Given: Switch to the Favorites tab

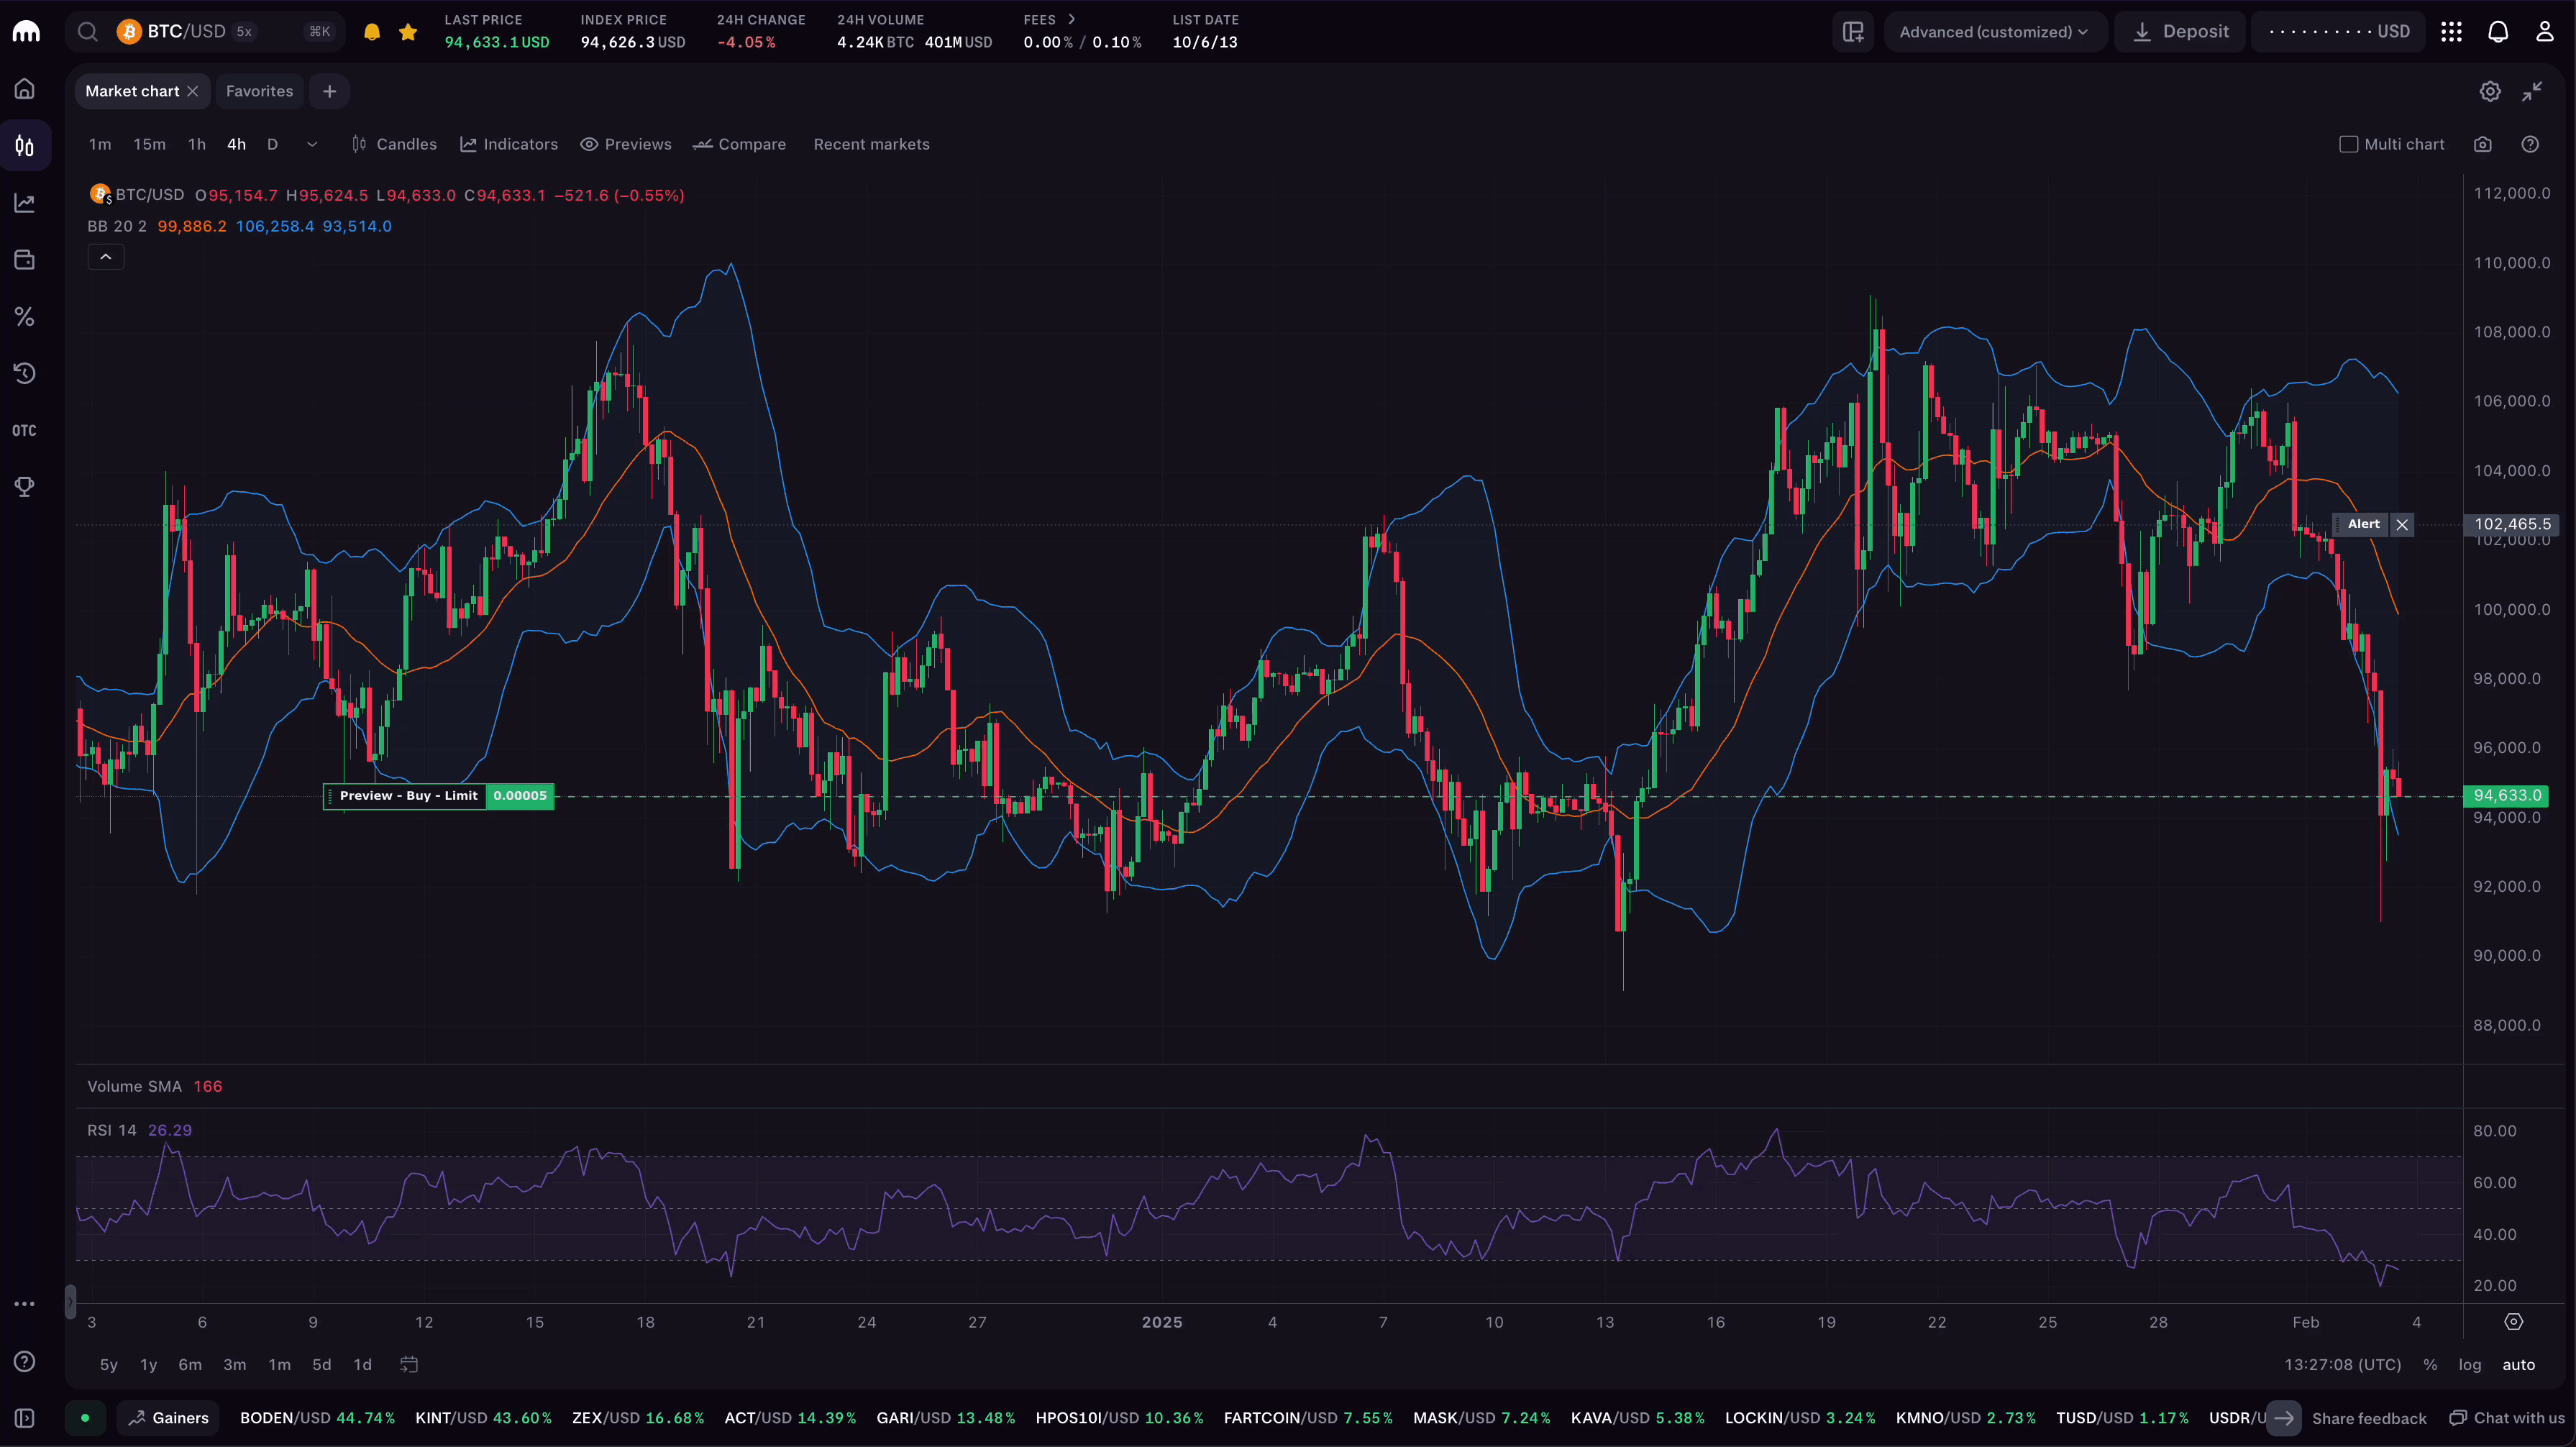Looking at the screenshot, I should (x=259, y=91).
